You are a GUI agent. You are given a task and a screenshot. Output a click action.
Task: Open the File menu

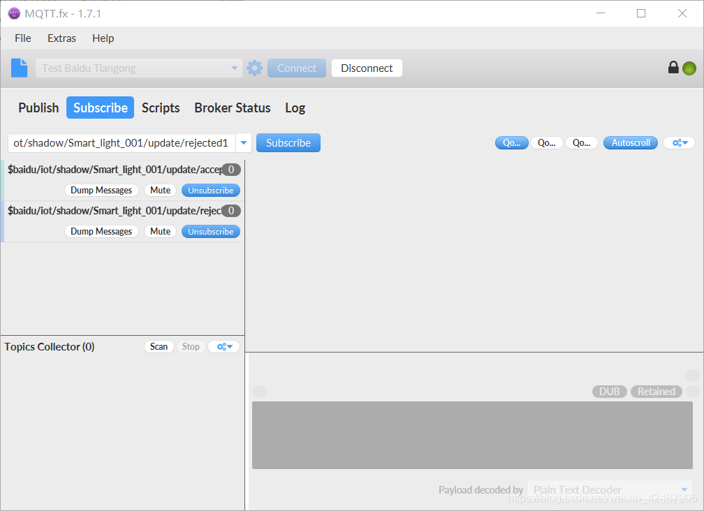tap(23, 38)
